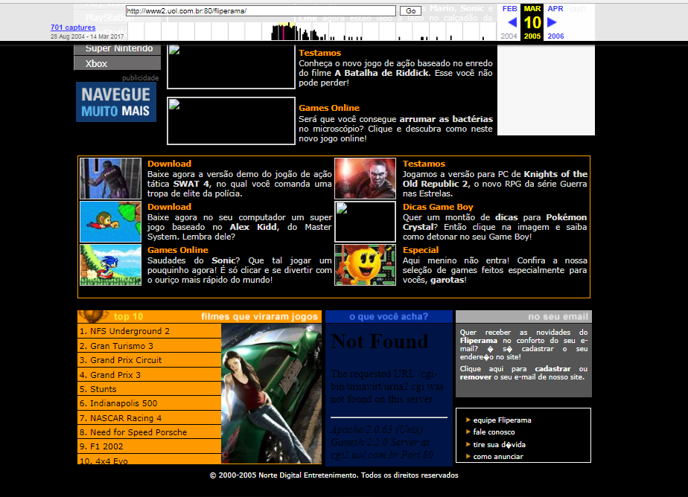688x497 pixels.
Task: Open the Xbox menu item
Action: [x=117, y=63]
